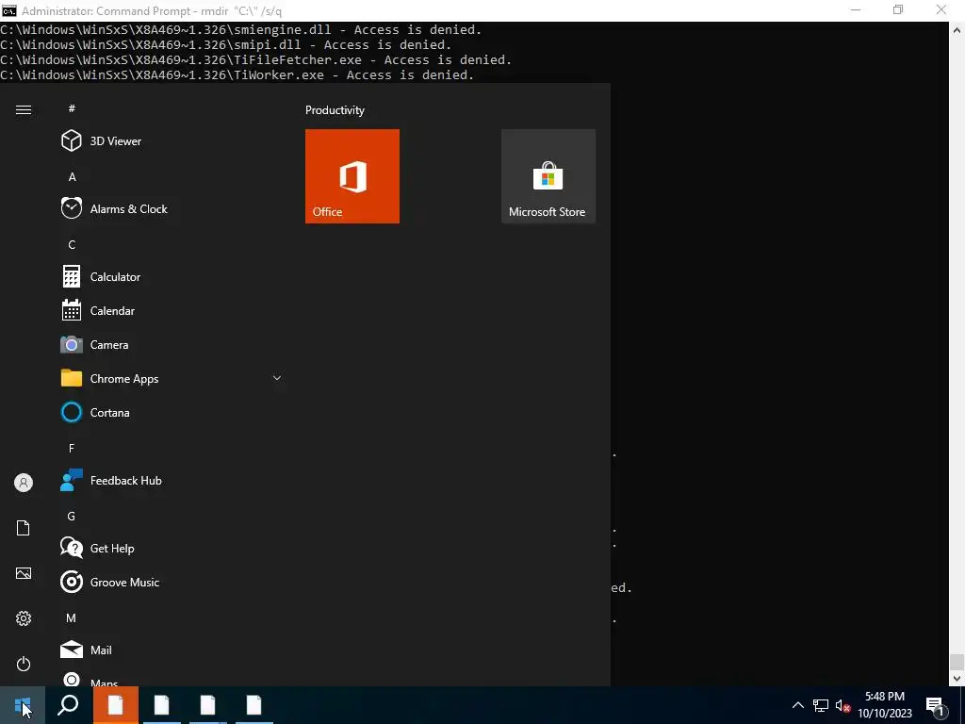Click the Productivity group title

(335, 110)
